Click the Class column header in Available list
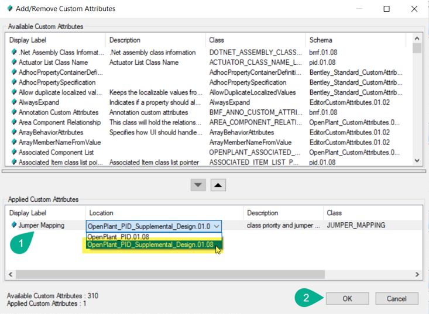This screenshot has height=314, width=429. [x=217, y=40]
